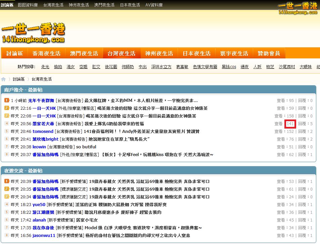Viewport: 320px width, 244px height.
Task: Click the small 141hongkong.com logo in the top-right corner
Action: [x=298, y=8]
